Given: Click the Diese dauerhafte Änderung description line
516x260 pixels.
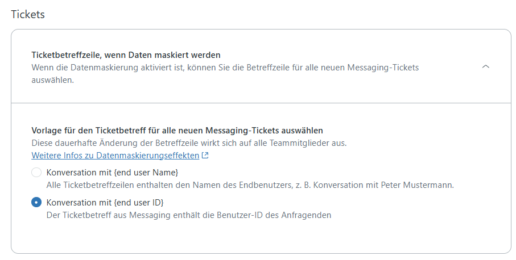Looking at the screenshot, I should point(189,143).
